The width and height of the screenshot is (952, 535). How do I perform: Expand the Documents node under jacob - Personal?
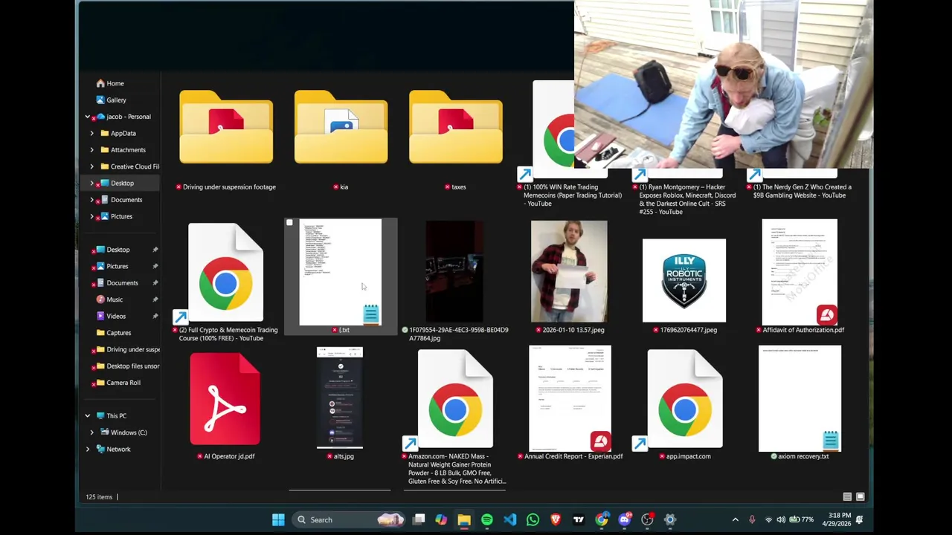click(x=91, y=200)
